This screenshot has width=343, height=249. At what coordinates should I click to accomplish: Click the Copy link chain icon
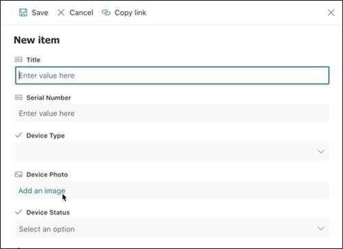(x=106, y=12)
